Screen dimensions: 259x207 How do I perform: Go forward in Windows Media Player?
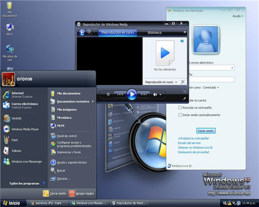[89, 32]
